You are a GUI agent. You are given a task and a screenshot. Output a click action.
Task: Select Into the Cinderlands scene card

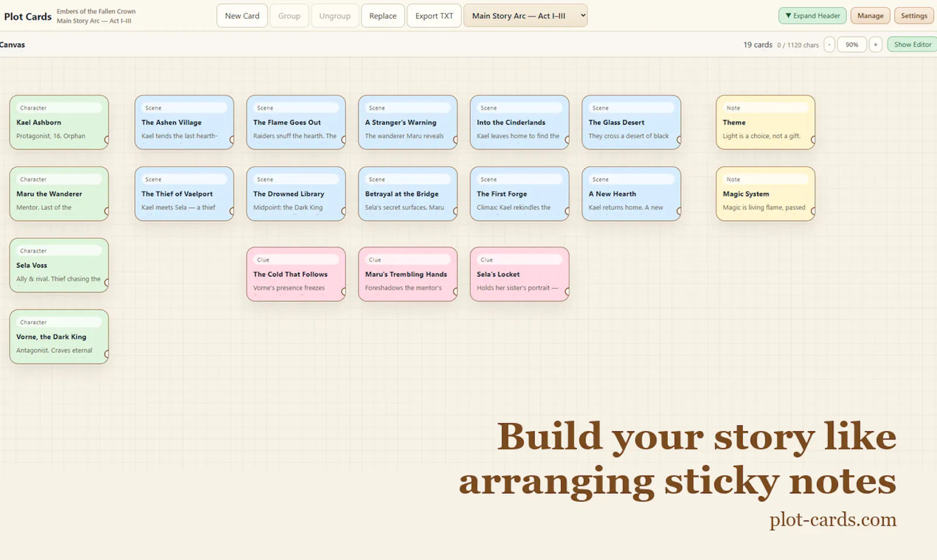pos(519,122)
